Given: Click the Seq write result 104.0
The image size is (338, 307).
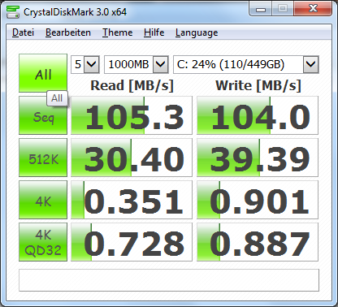Looking at the screenshot, I should click(x=258, y=115).
